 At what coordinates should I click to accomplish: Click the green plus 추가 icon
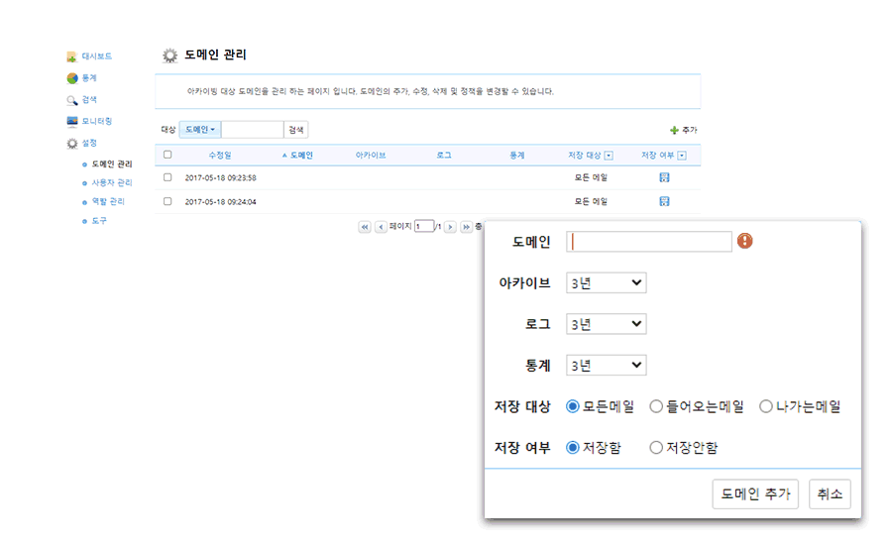tap(675, 130)
